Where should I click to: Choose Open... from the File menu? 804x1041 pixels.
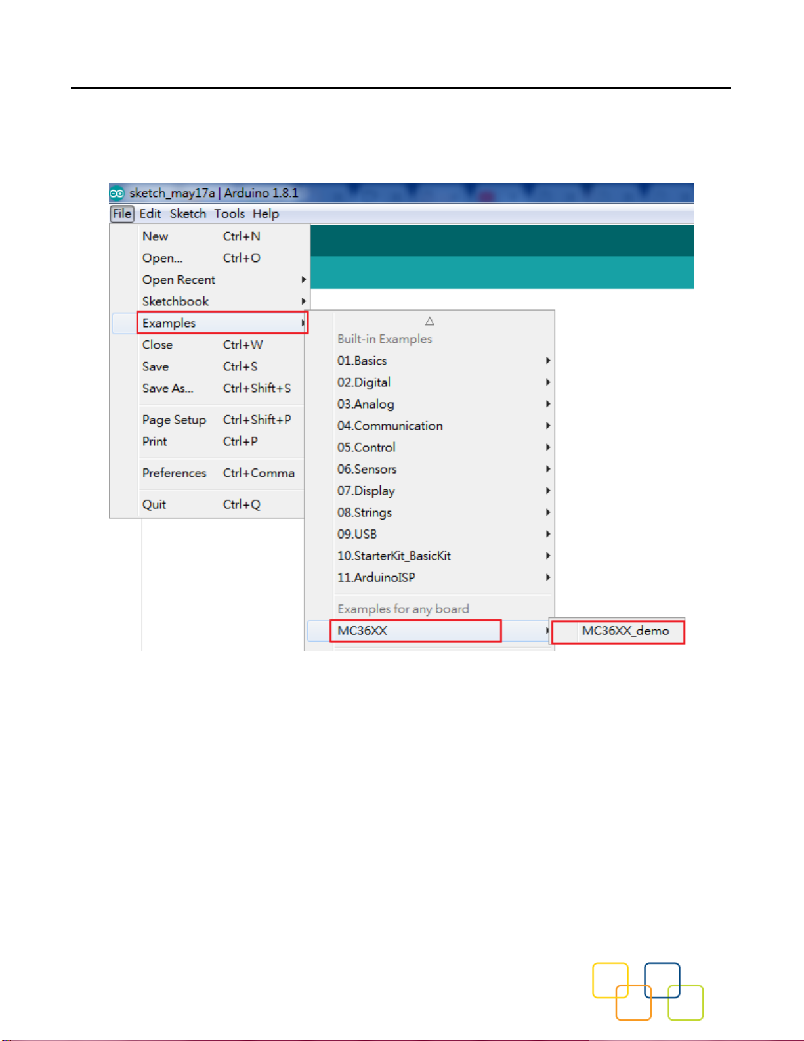click(209, 258)
